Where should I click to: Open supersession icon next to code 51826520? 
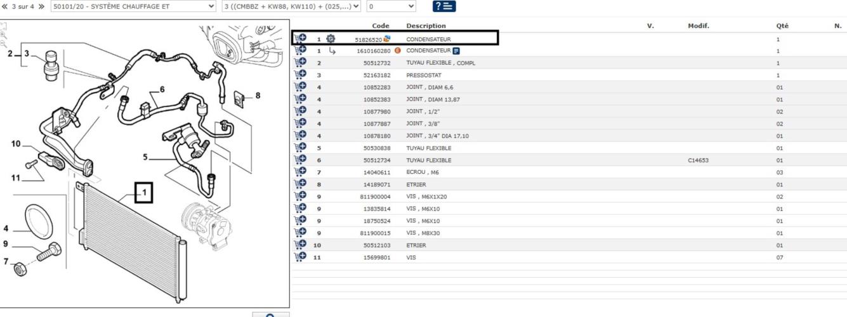point(387,39)
